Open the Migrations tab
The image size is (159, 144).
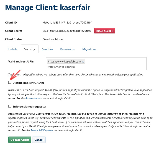pyautogui.click(x=89, y=49)
